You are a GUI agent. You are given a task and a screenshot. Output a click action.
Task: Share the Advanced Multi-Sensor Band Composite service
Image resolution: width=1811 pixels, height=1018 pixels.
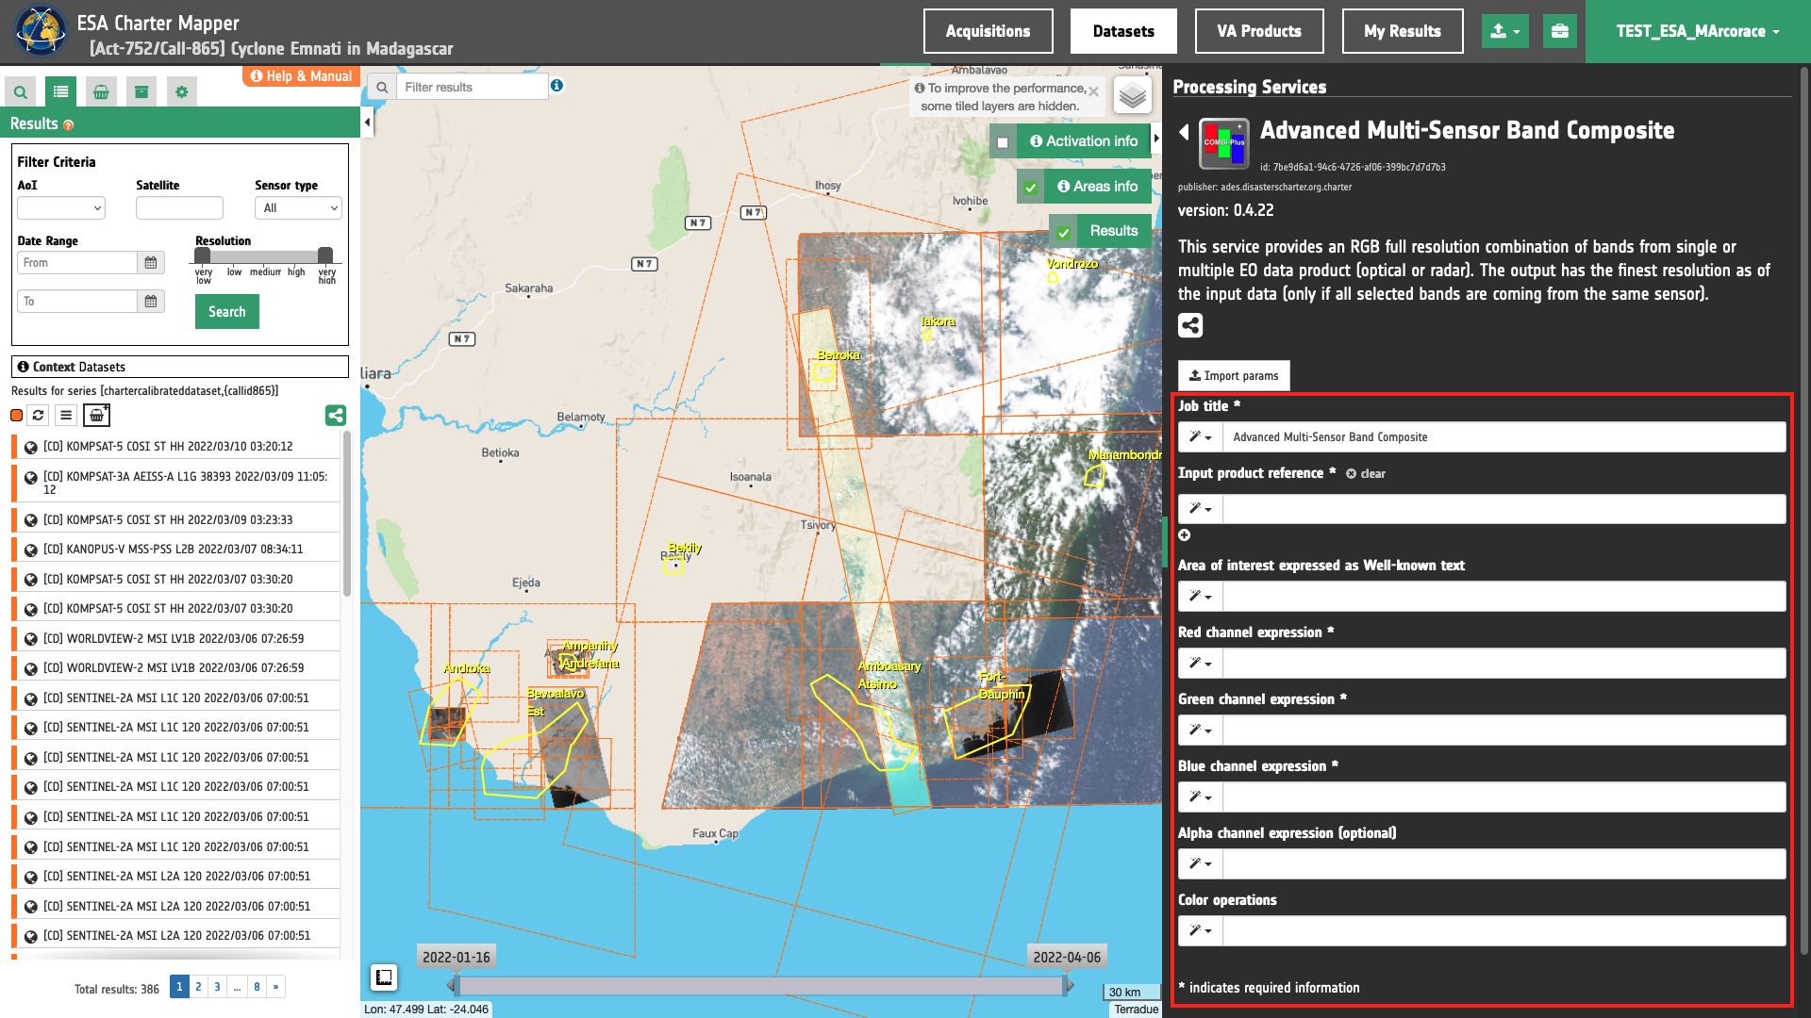[x=1190, y=325]
